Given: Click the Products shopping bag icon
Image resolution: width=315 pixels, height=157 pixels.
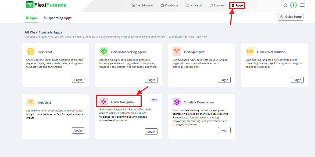Looking at the screenshot, I should click(x=162, y=5).
